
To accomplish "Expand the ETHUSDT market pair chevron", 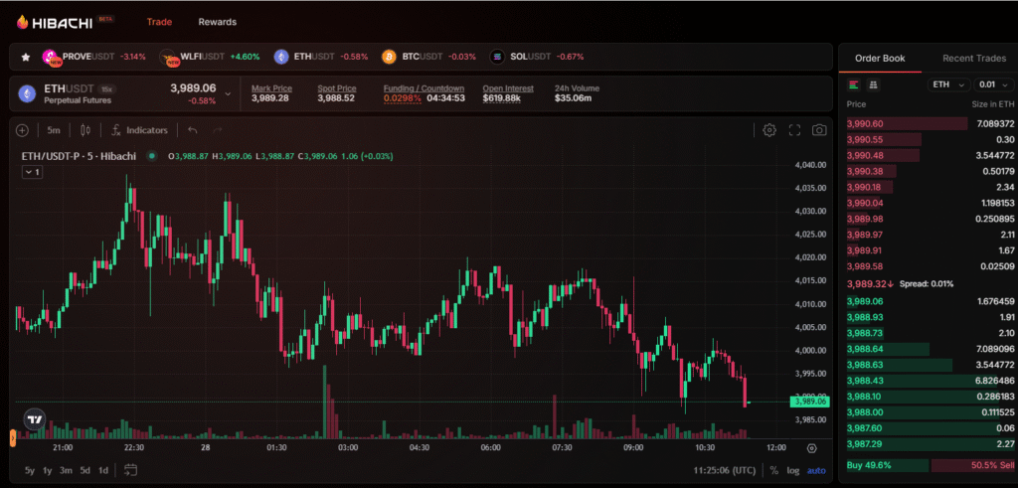I will [228, 94].
